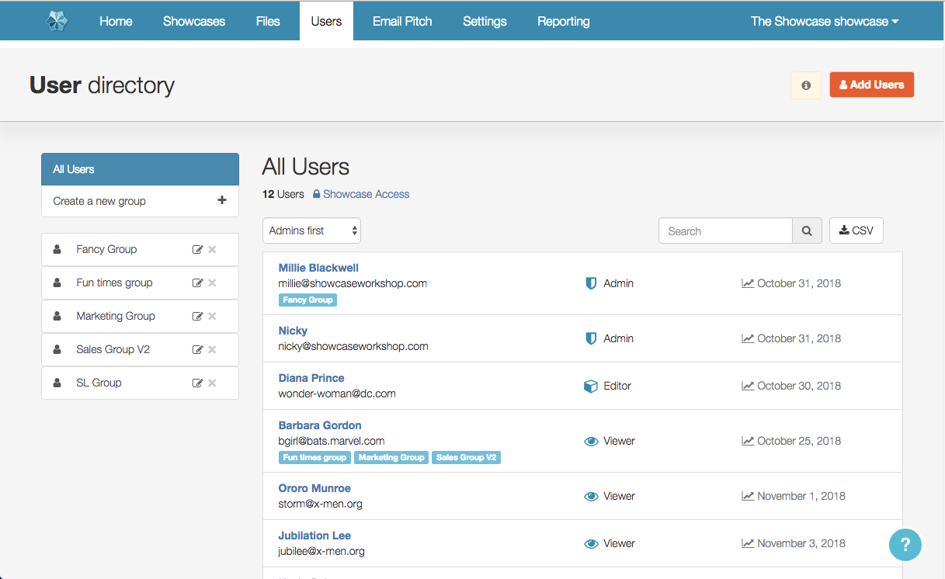Viewport: 945px width, 579px height.
Task: Click Create a new group
Action: [x=140, y=201]
